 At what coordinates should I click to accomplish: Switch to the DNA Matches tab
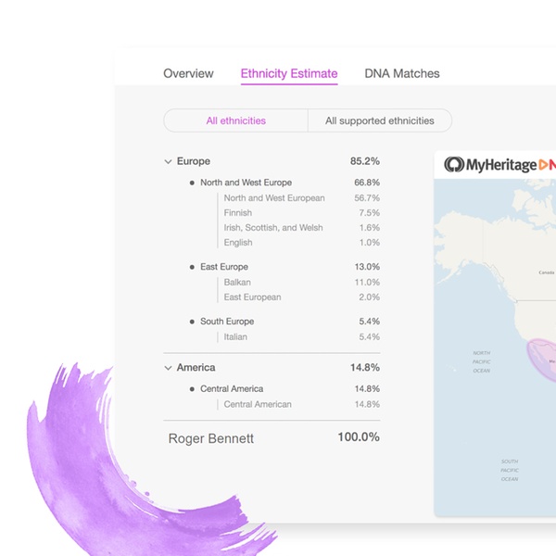(402, 74)
